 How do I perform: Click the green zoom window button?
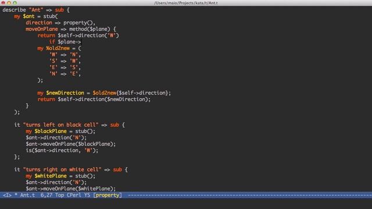click(x=15, y=3)
